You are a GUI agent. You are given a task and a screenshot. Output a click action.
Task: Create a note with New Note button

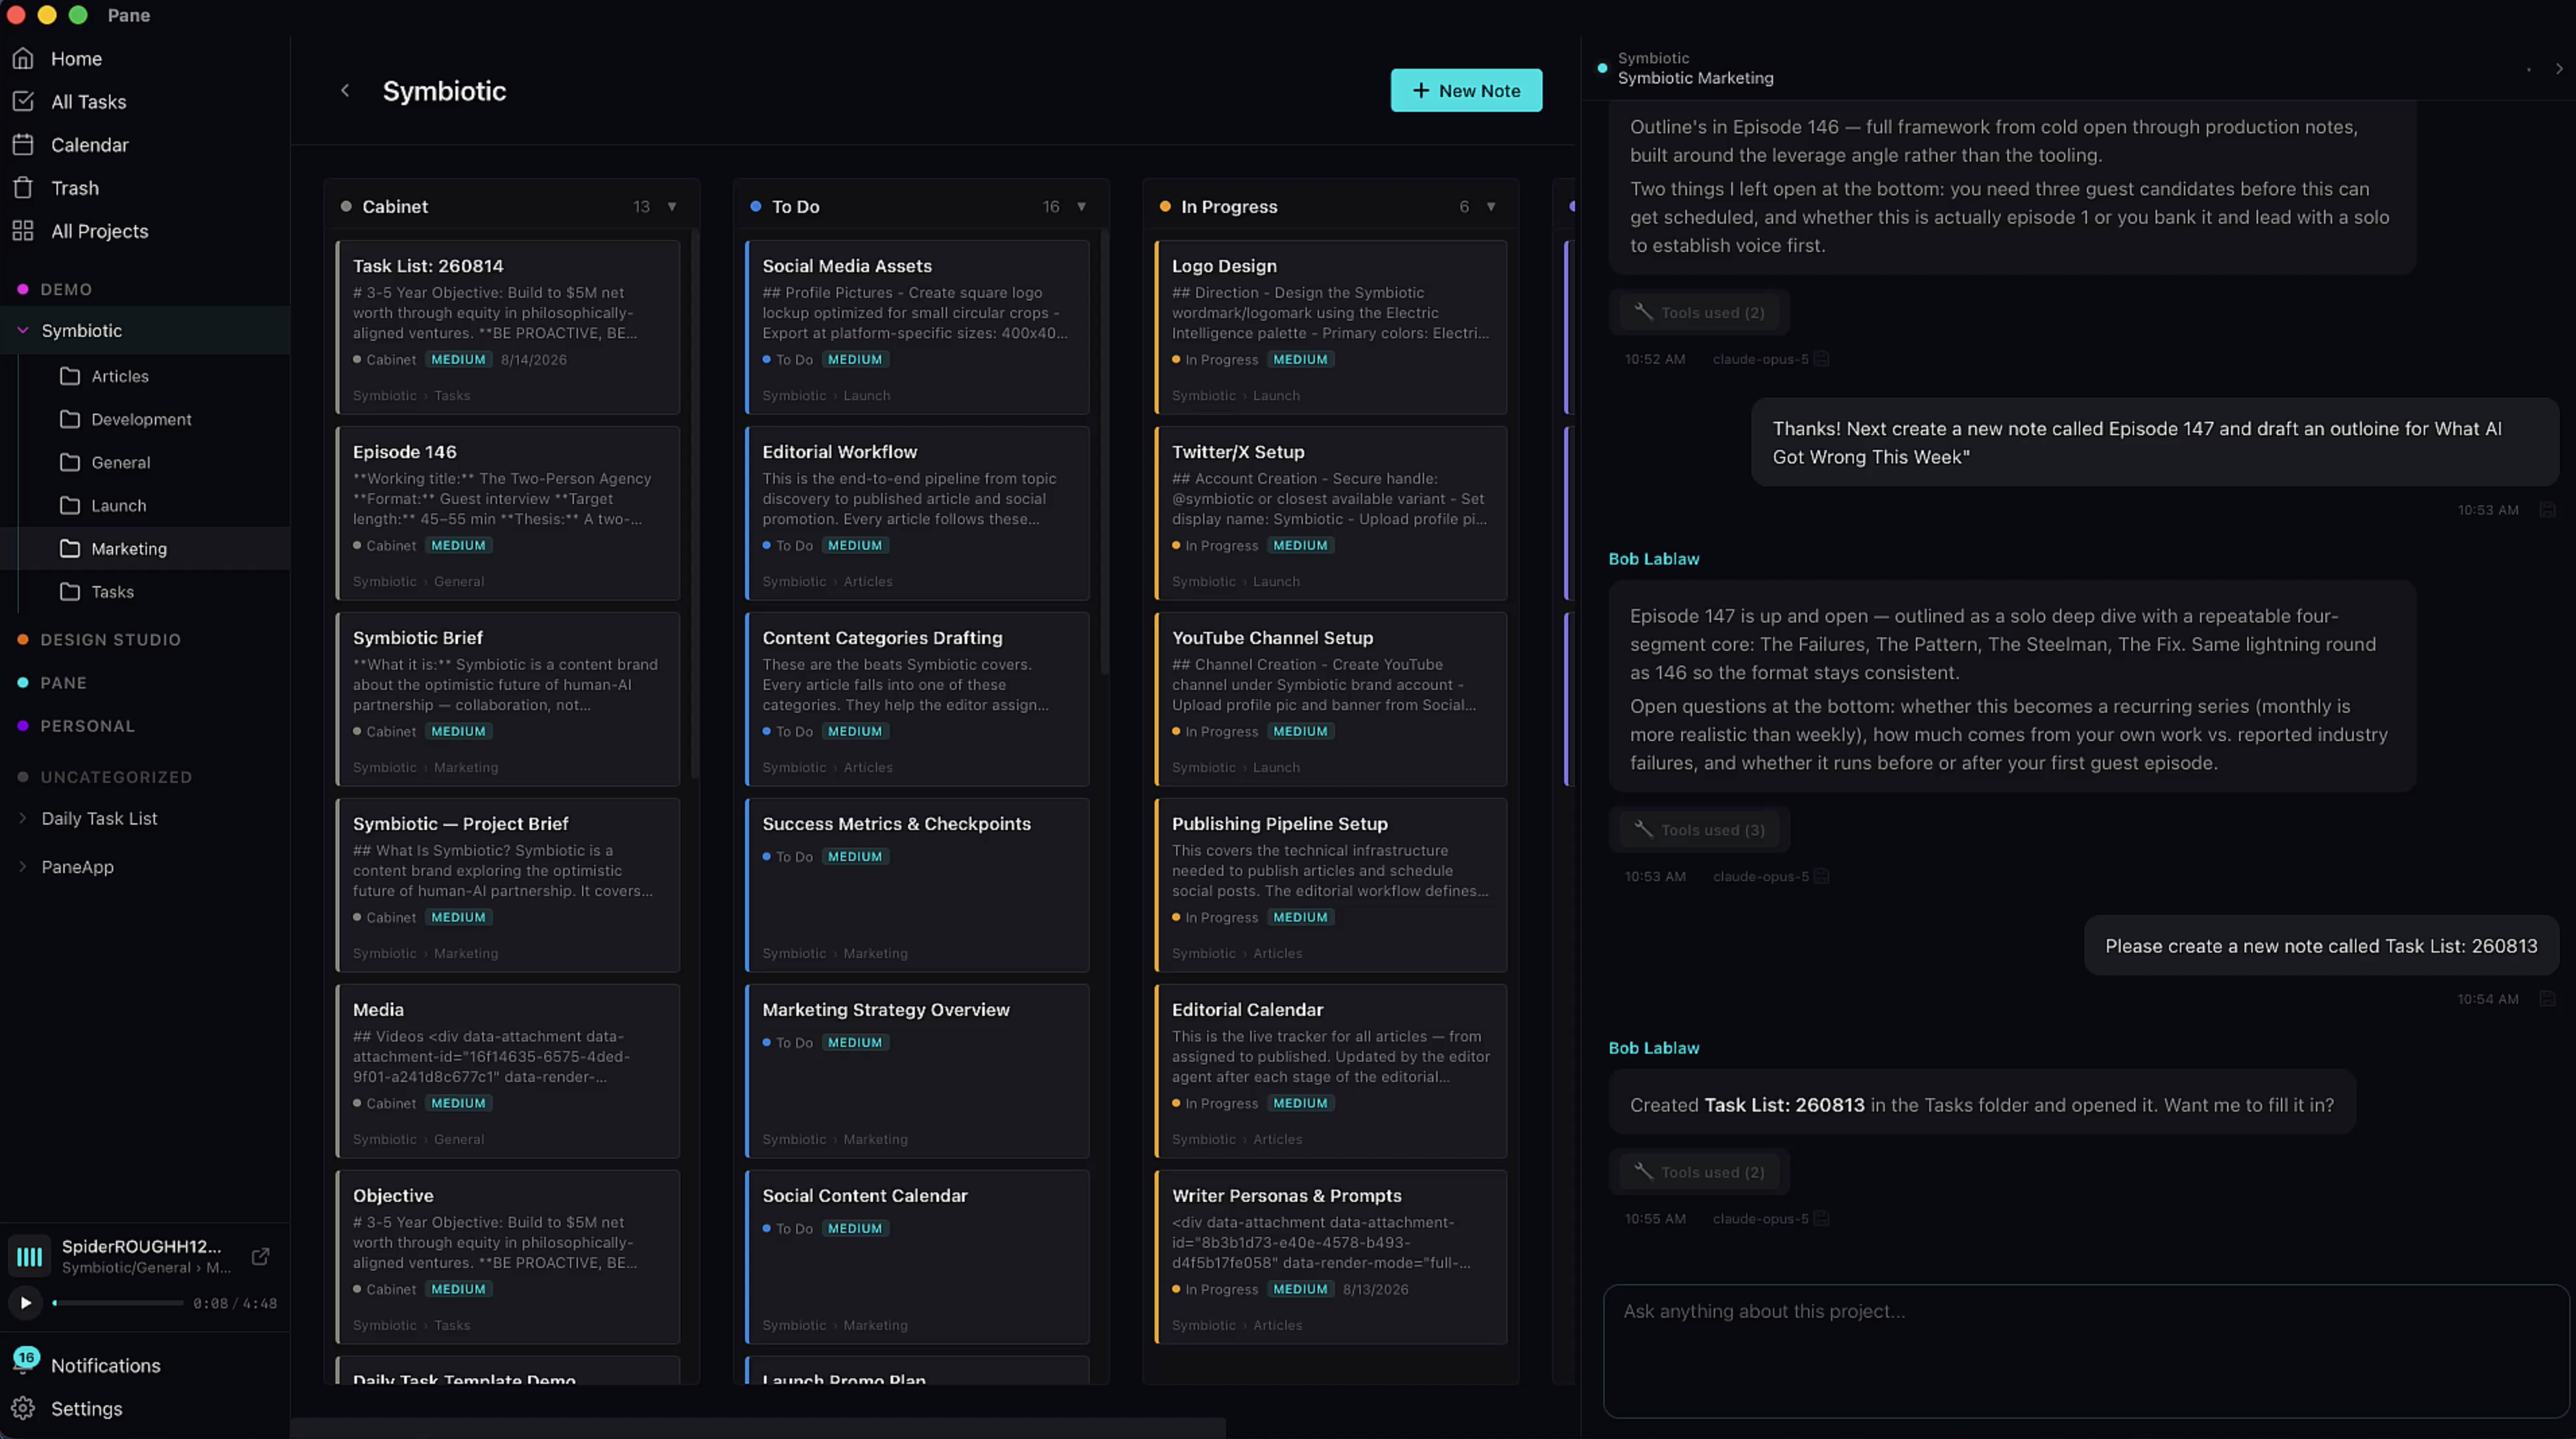click(1466, 90)
